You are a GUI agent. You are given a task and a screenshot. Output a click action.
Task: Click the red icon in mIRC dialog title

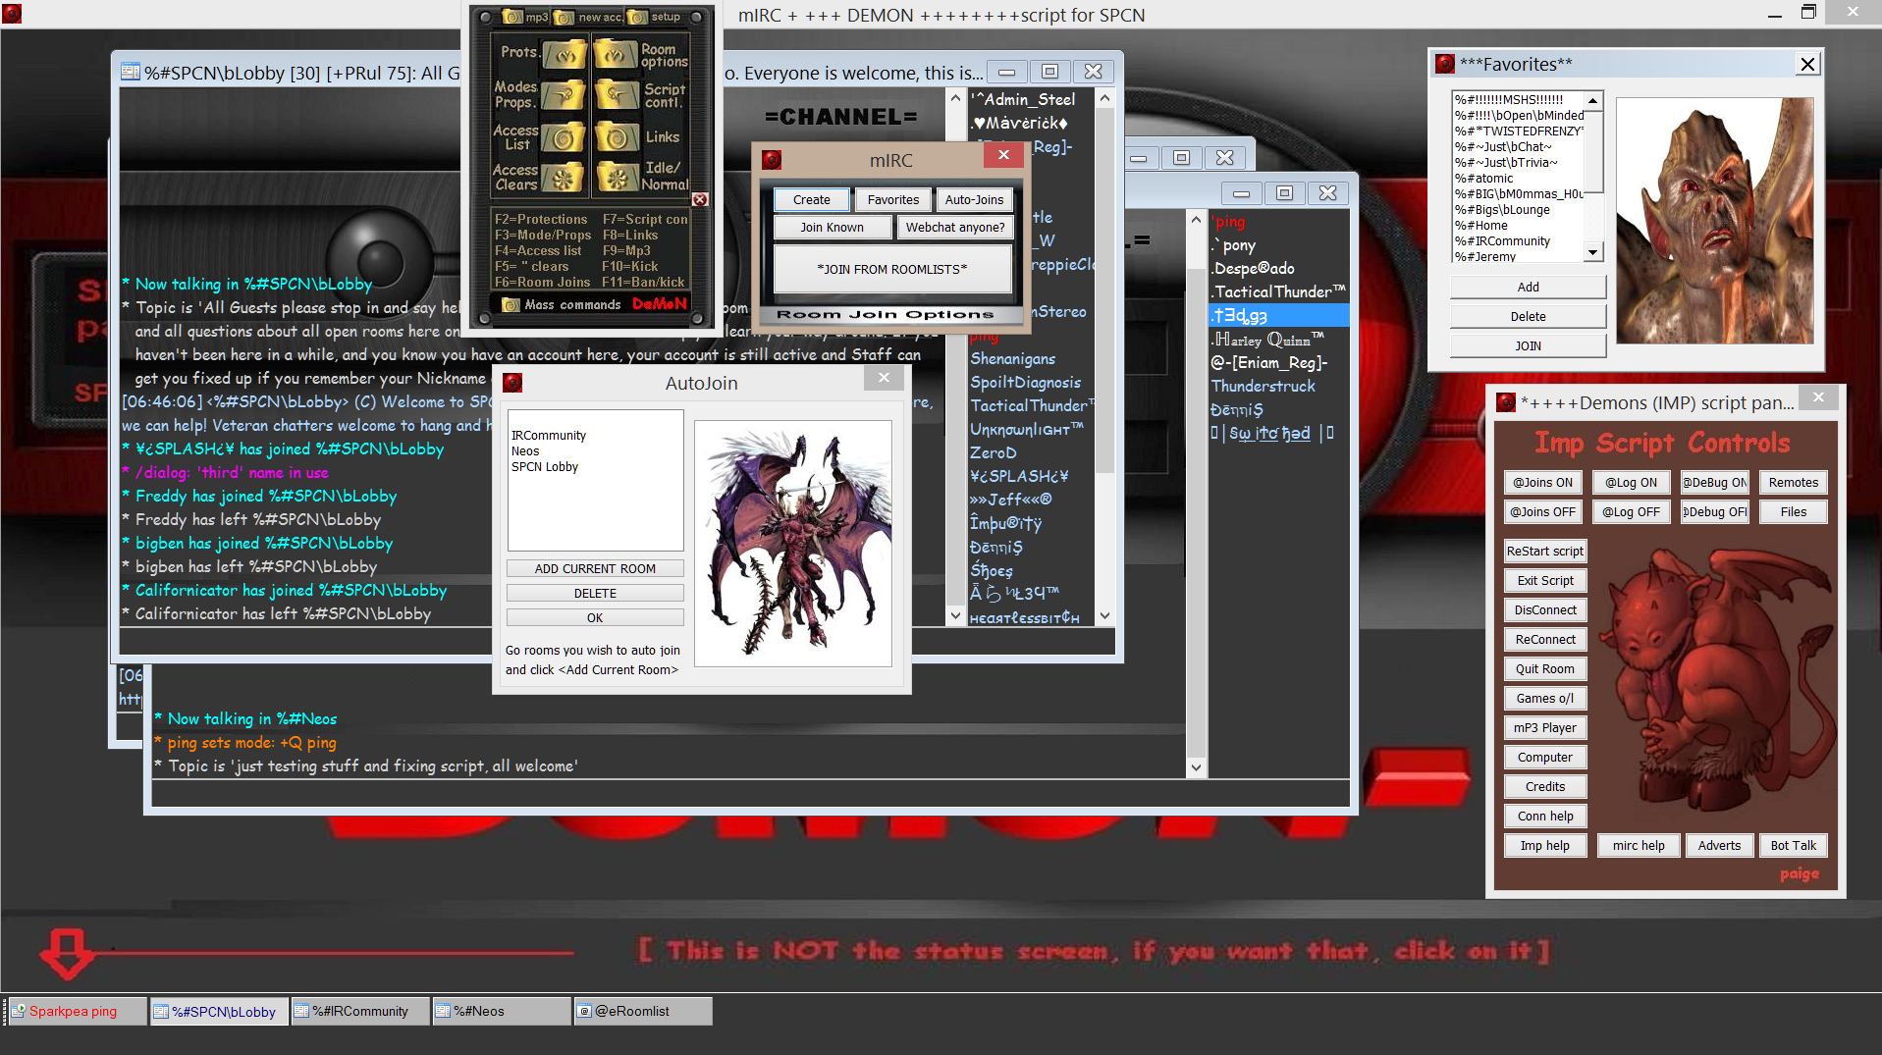(x=772, y=159)
